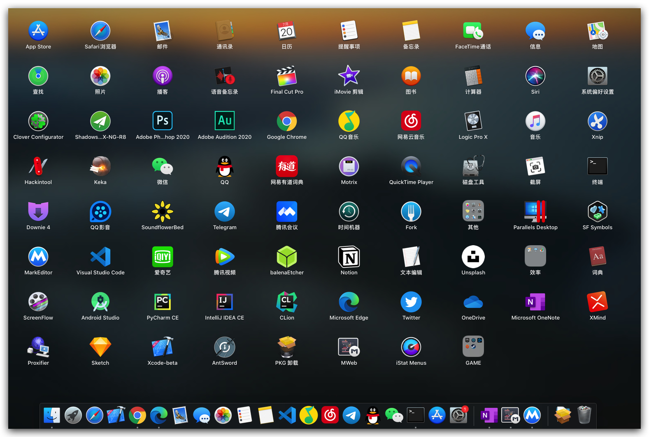Open IntelliJ IDEA CE
649x437 pixels.
(x=225, y=302)
